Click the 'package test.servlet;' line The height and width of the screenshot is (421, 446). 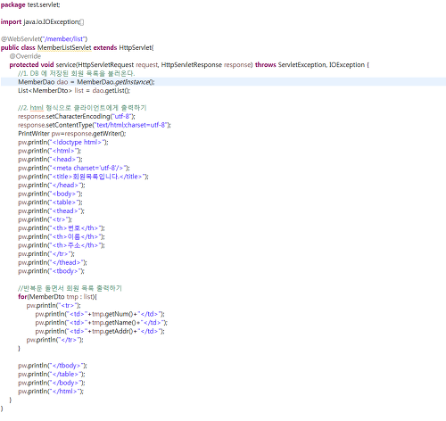coord(30,4)
